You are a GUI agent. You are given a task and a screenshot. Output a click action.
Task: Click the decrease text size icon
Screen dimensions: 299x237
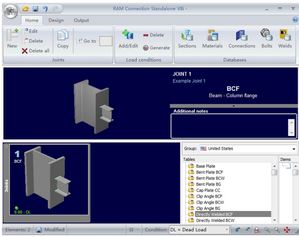[x=248, y=230]
